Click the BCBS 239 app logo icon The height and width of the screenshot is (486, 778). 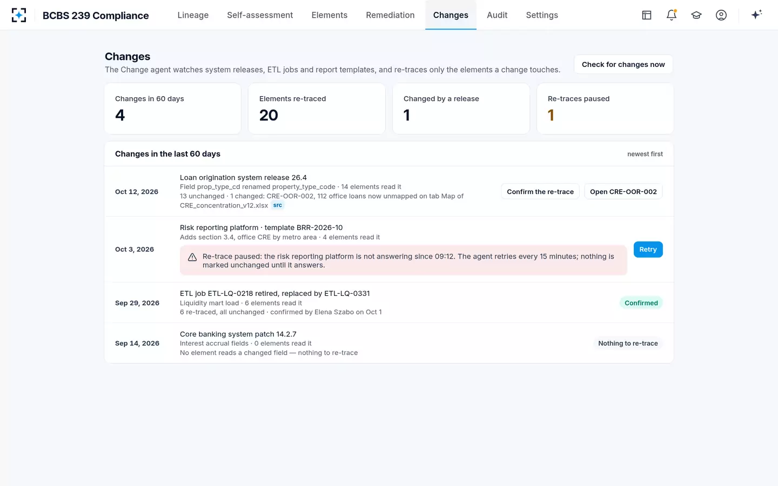point(19,15)
